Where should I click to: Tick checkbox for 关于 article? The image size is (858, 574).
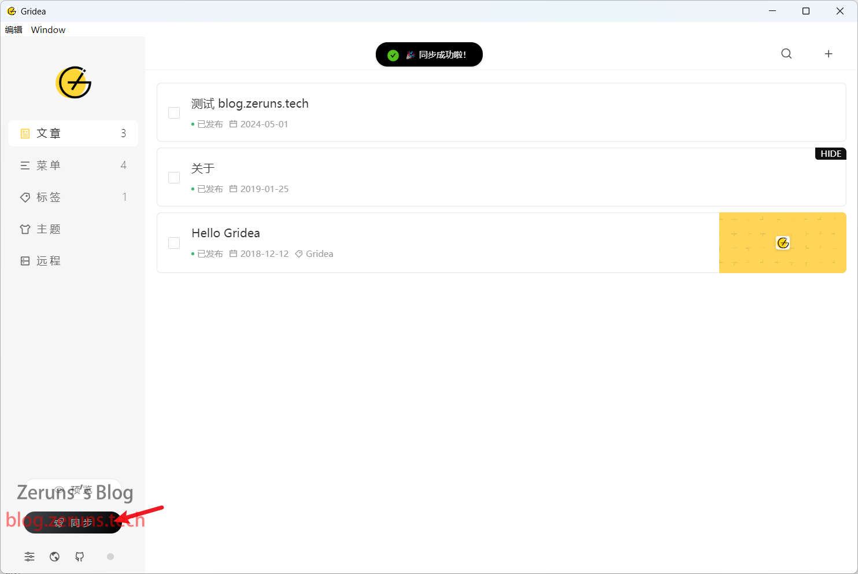pyautogui.click(x=174, y=178)
